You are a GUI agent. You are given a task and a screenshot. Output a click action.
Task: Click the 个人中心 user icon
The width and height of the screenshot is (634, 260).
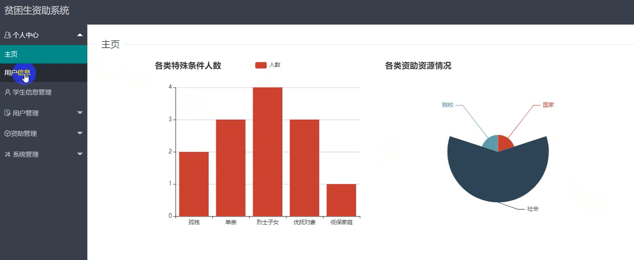point(7,35)
